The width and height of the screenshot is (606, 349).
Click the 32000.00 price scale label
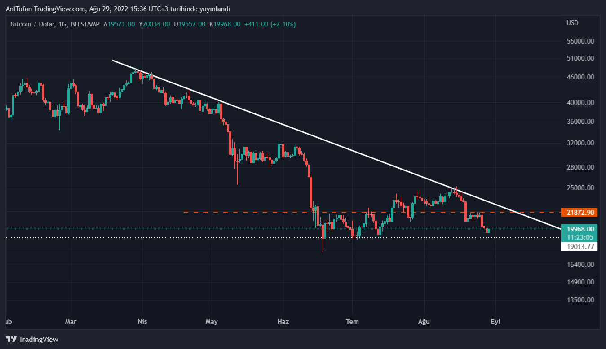pyautogui.click(x=581, y=143)
